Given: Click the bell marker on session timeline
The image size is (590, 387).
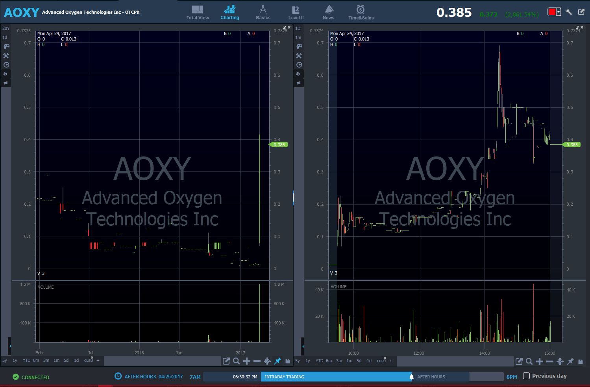Looking at the screenshot, I should coord(411,377).
